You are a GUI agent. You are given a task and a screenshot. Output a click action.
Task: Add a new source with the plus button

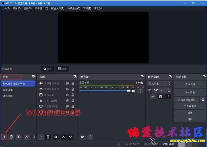click(x=41, y=137)
